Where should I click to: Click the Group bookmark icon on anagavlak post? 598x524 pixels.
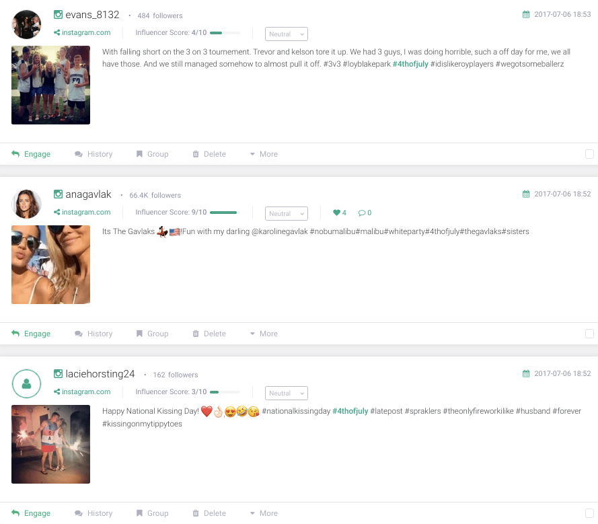pos(140,334)
